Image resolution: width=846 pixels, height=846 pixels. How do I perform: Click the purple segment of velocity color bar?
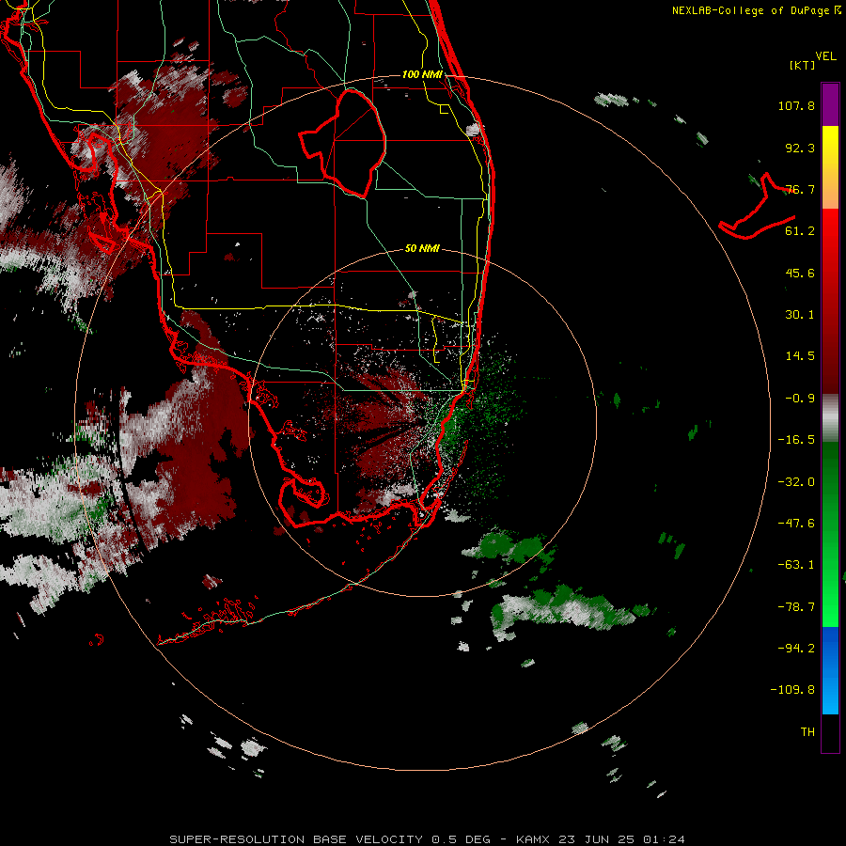coord(830,104)
